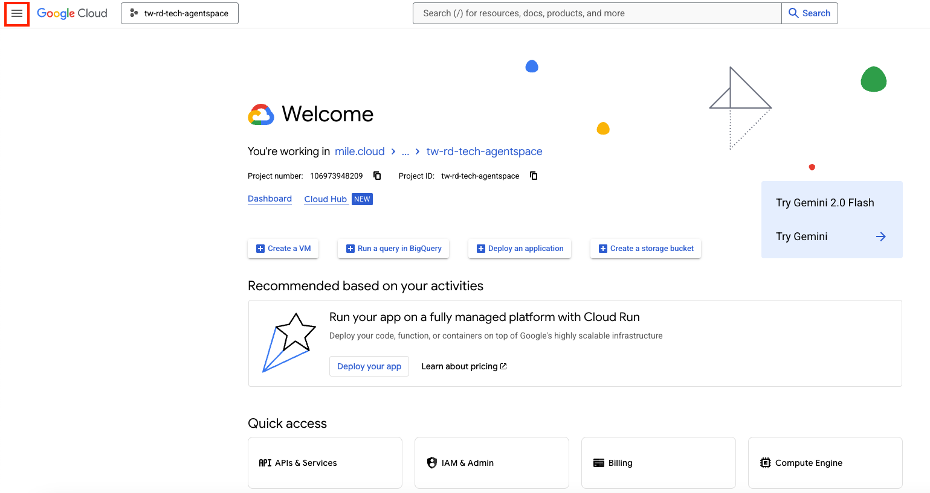Open the Learn about pricing link
Viewport: 930px width, 493px height.
463,366
